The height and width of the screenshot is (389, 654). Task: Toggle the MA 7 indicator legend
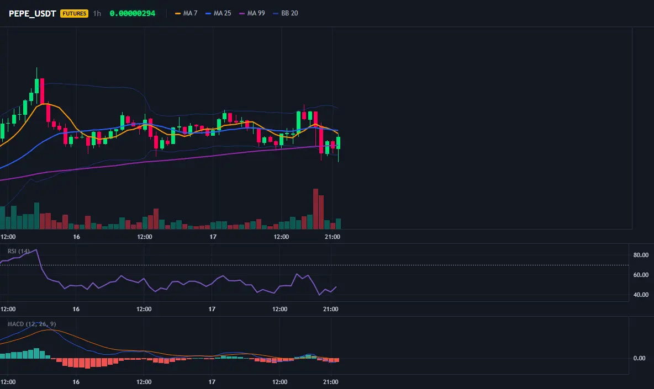click(187, 13)
